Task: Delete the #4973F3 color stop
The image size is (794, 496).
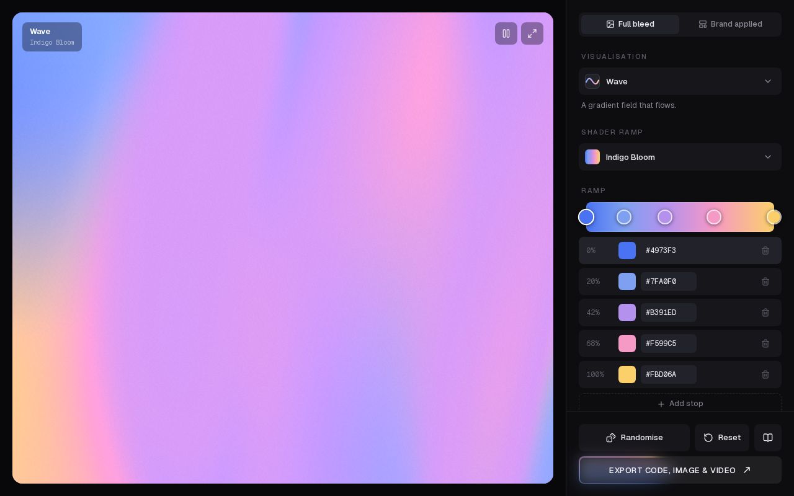Action: (765, 250)
